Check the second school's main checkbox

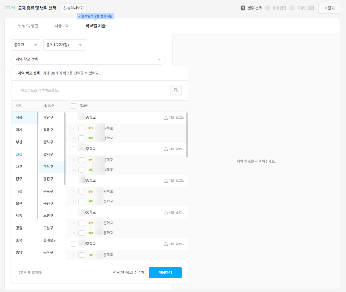[73, 149]
